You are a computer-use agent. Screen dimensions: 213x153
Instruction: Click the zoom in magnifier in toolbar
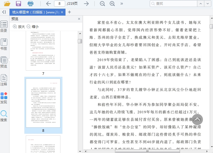tap(112, 4)
